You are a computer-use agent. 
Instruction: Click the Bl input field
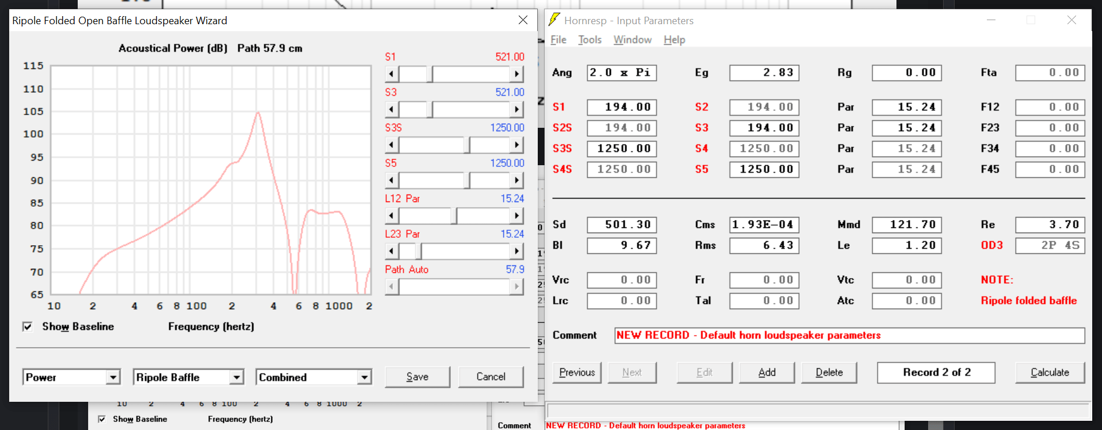tap(622, 245)
